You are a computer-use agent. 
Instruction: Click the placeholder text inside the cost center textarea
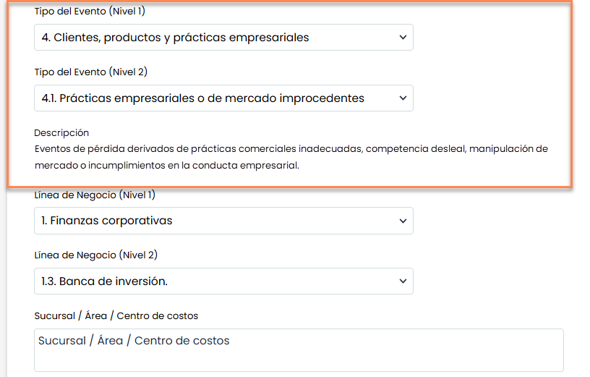pos(134,341)
